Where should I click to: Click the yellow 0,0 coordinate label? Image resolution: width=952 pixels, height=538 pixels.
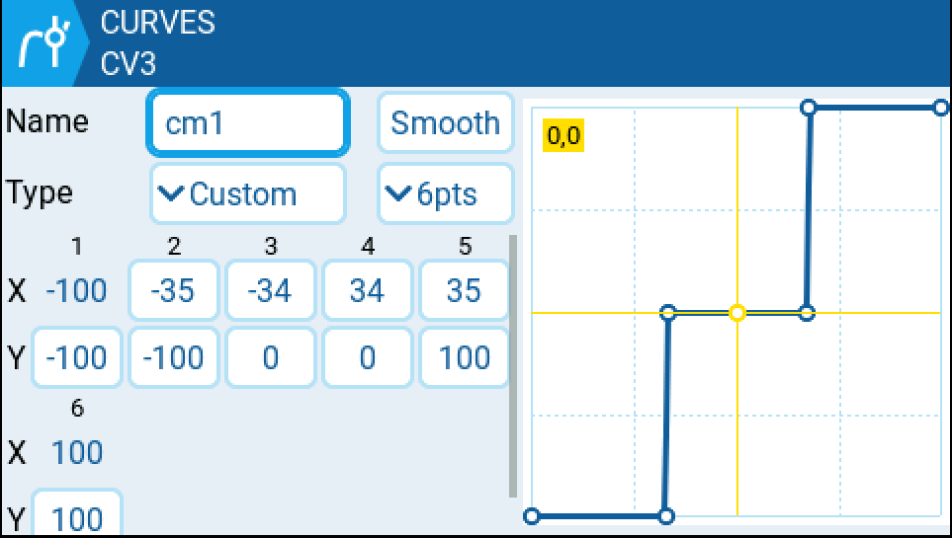click(563, 137)
